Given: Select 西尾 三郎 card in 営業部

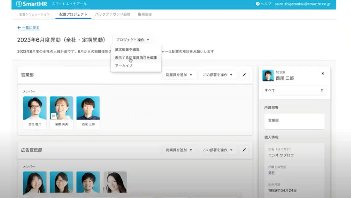Looking at the screenshot, I should click(x=88, y=112).
